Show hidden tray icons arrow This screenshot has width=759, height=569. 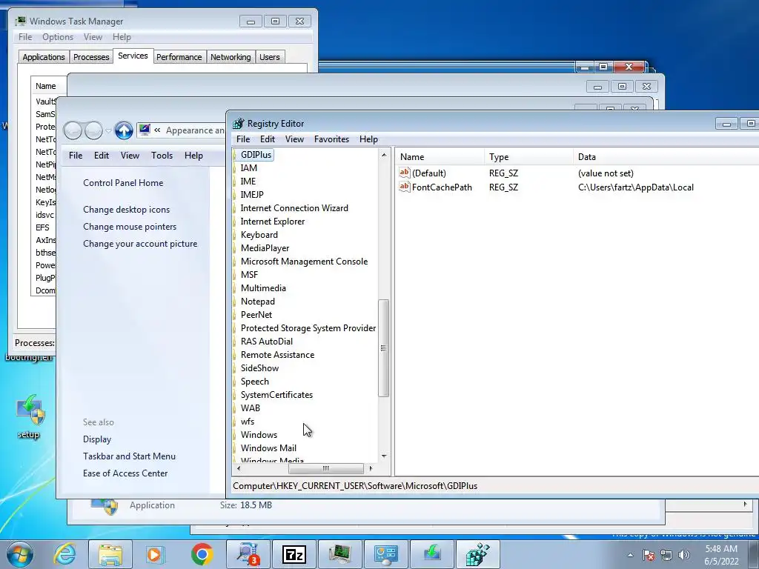point(630,555)
